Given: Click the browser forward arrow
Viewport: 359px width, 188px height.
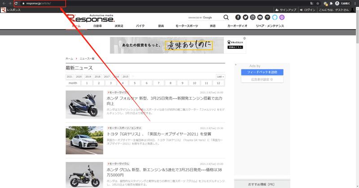Looking at the screenshot, I should pos(10,4).
